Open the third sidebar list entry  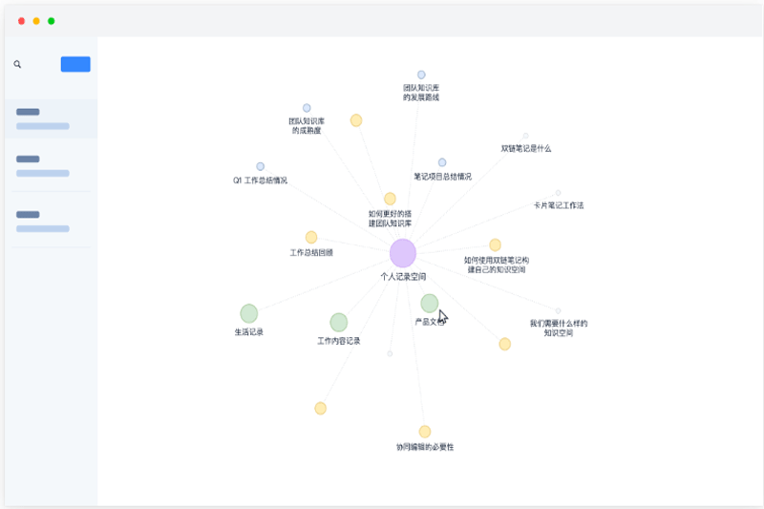(49, 222)
